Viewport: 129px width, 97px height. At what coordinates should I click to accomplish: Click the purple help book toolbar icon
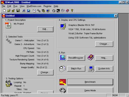click(67, 11)
